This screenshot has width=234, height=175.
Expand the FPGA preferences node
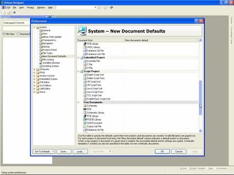pyautogui.click(x=35, y=72)
